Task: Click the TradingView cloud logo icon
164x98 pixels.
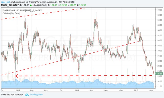Action: [27, 95]
